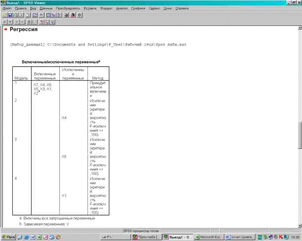Switch to Microsoft Excel taskbar button
Image resolution: width=302 pixels, height=241 pixels.
coord(208,237)
